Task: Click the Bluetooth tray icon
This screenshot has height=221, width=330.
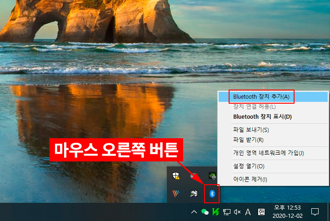Action: coord(212,194)
